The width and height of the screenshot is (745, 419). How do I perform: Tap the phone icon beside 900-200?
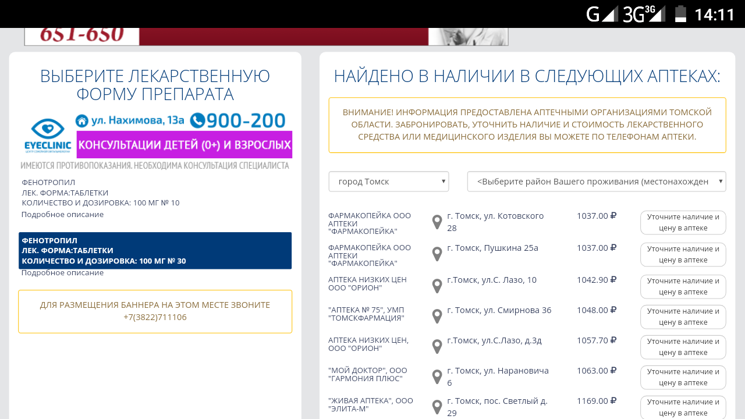pyautogui.click(x=197, y=120)
